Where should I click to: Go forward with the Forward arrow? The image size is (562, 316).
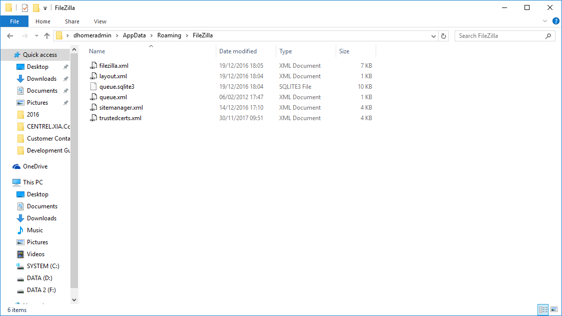25,36
